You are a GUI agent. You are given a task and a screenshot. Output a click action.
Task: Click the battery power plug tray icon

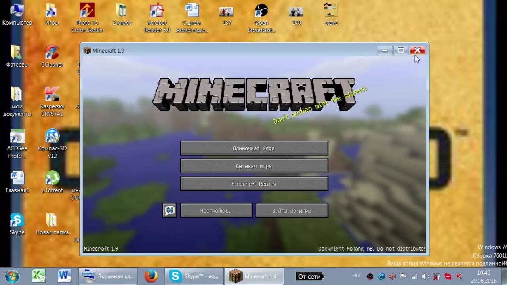(x=436, y=276)
